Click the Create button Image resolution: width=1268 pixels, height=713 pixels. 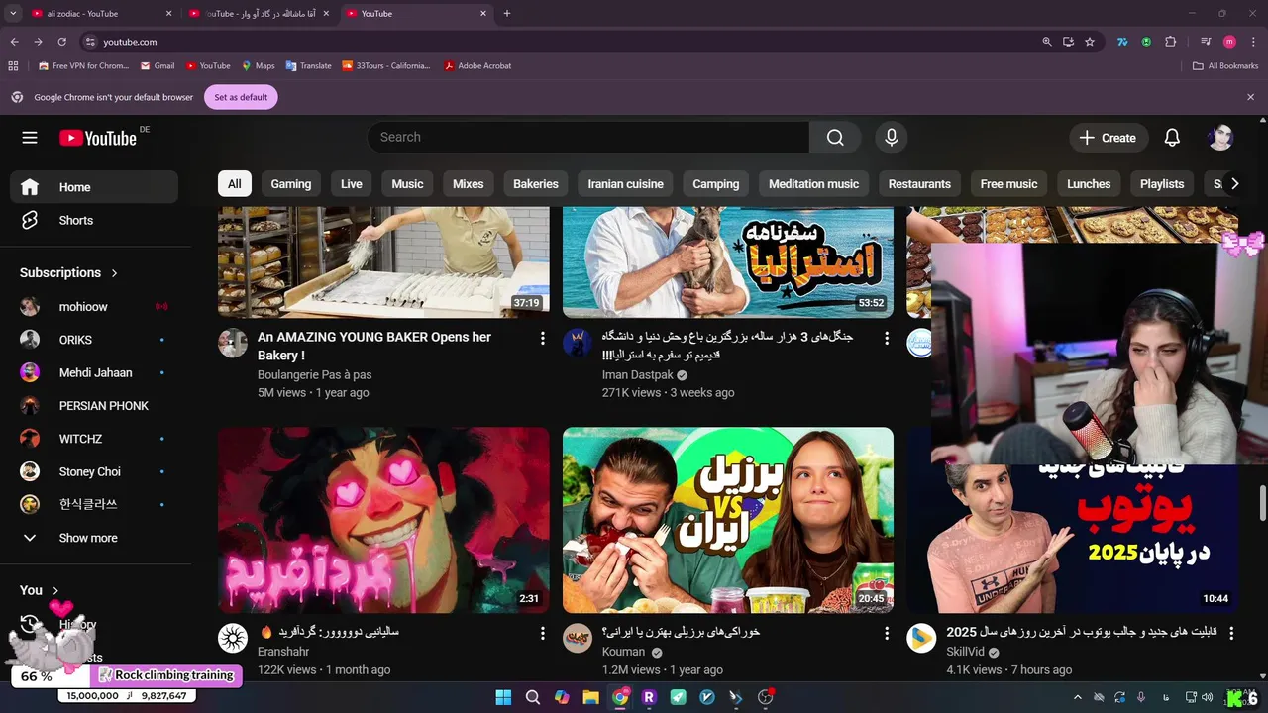point(1109,138)
